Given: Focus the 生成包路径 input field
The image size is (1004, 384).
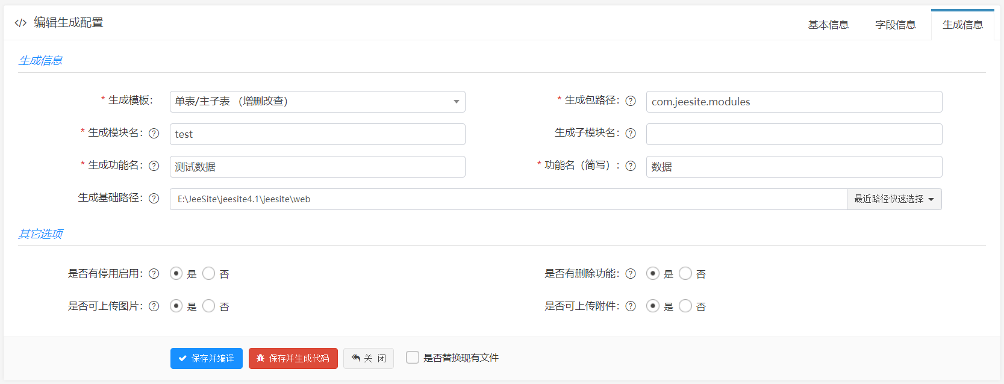Looking at the screenshot, I should [794, 102].
